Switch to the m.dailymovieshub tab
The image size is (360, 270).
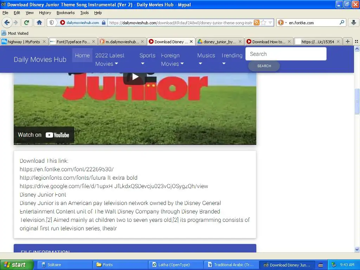click(x=122, y=41)
